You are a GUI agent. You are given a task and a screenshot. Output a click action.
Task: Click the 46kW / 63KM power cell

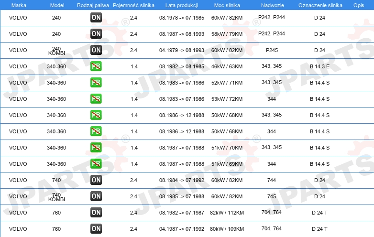(227, 66)
